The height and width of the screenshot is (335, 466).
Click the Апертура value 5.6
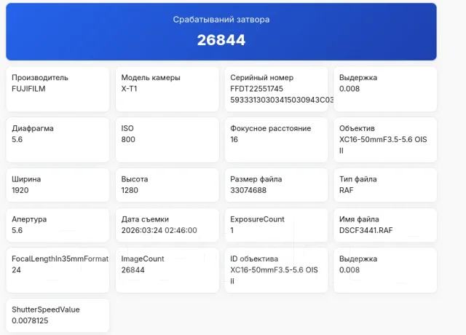click(17, 230)
